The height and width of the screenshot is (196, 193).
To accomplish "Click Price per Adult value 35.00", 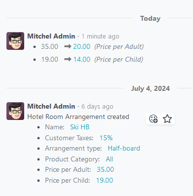I will click(x=105, y=169).
